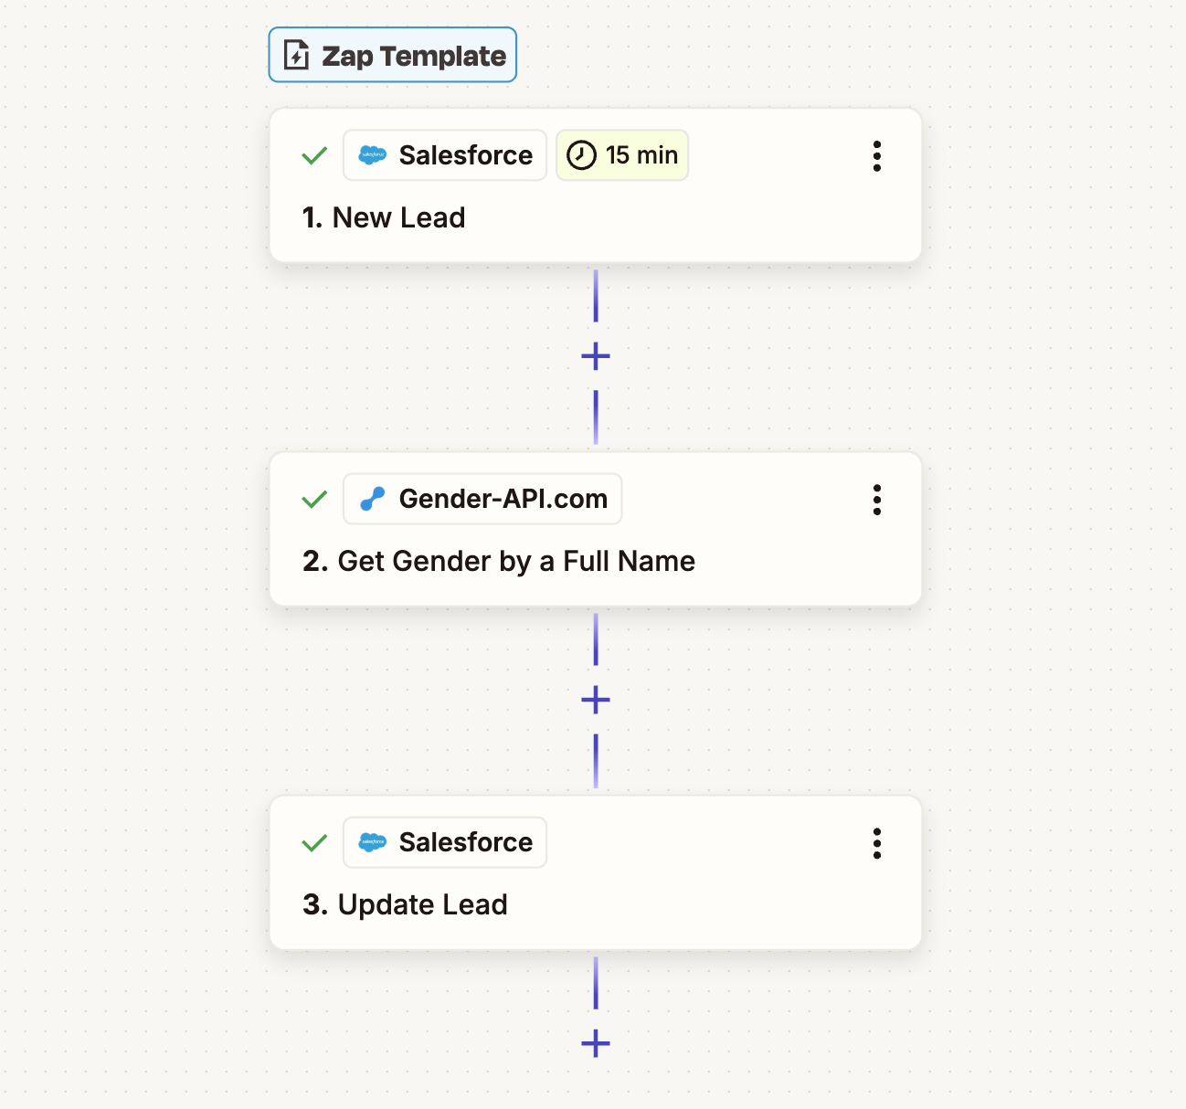Image resolution: width=1186 pixels, height=1109 pixels.
Task: Click the Zap Template label button
Action: tap(392, 55)
